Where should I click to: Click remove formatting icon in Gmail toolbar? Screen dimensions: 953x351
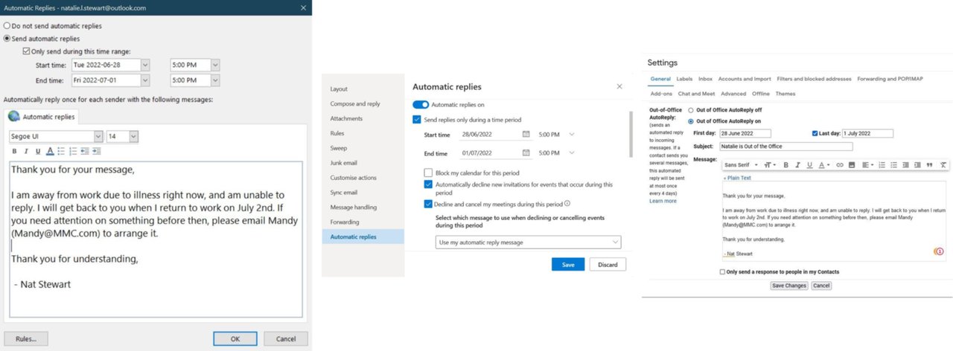point(943,164)
